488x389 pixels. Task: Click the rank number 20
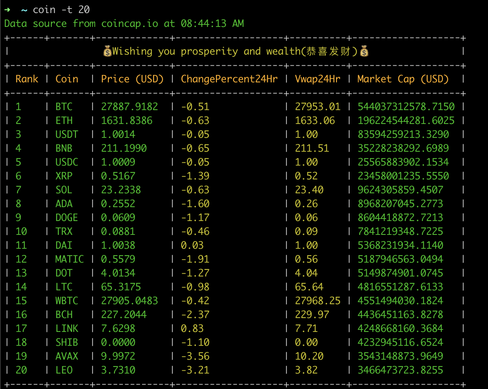pos(21,370)
